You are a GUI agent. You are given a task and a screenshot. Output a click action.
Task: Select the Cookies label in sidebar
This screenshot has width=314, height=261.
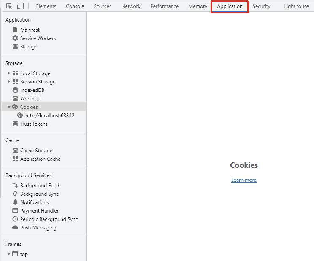pos(29,107)
